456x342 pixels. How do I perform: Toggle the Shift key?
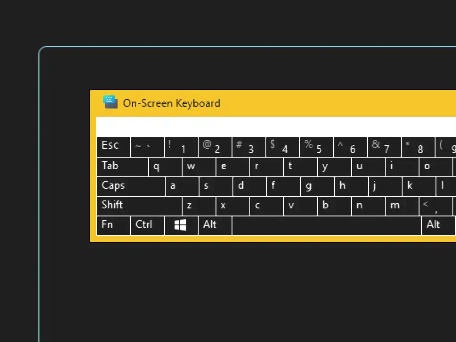[139, 206]
